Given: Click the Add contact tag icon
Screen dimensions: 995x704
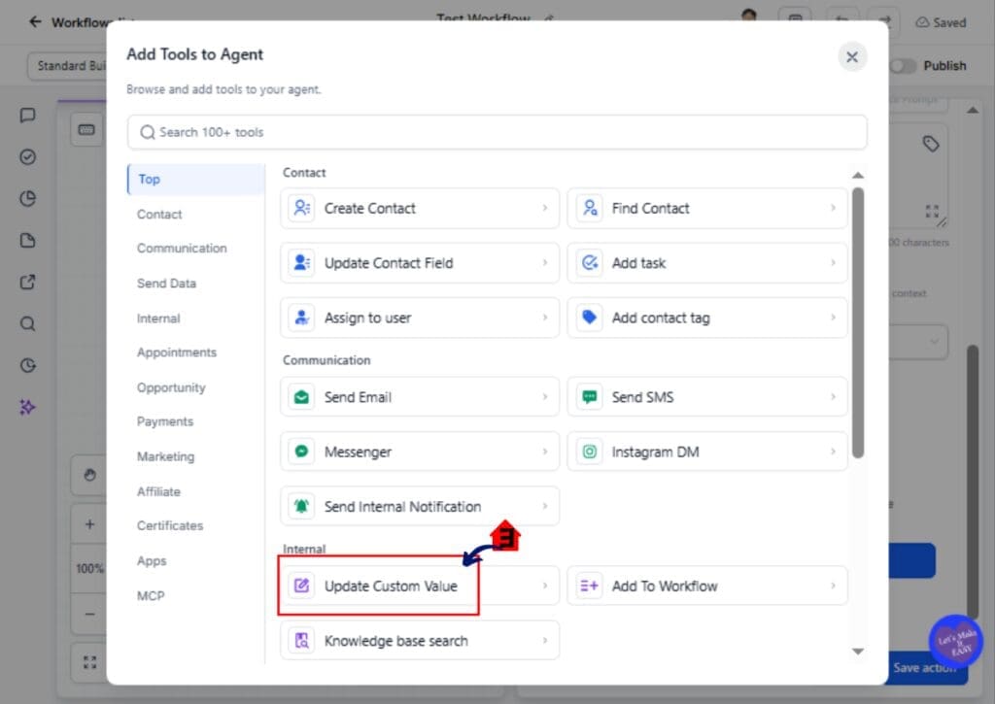Looking at the screenshot, I should [590, 318].
